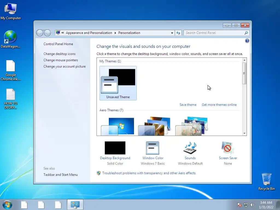280x210 pixels.
Task: Click the Solid Color label
Action: click(x=115, y=164)
